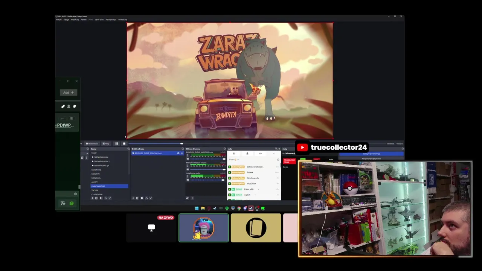Open scene filters icon in Sceny toolbar

pyautogui.click(x=101, y=198)
